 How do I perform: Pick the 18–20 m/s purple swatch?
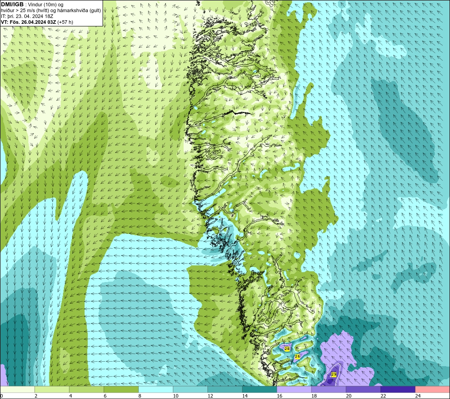point(328,390)
